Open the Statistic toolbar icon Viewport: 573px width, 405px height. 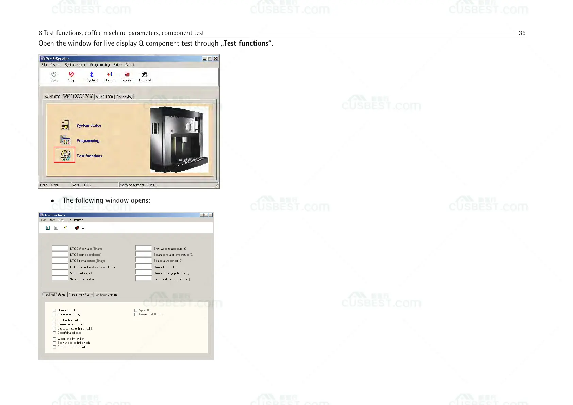pyautogui.click(x=110, y=74)
